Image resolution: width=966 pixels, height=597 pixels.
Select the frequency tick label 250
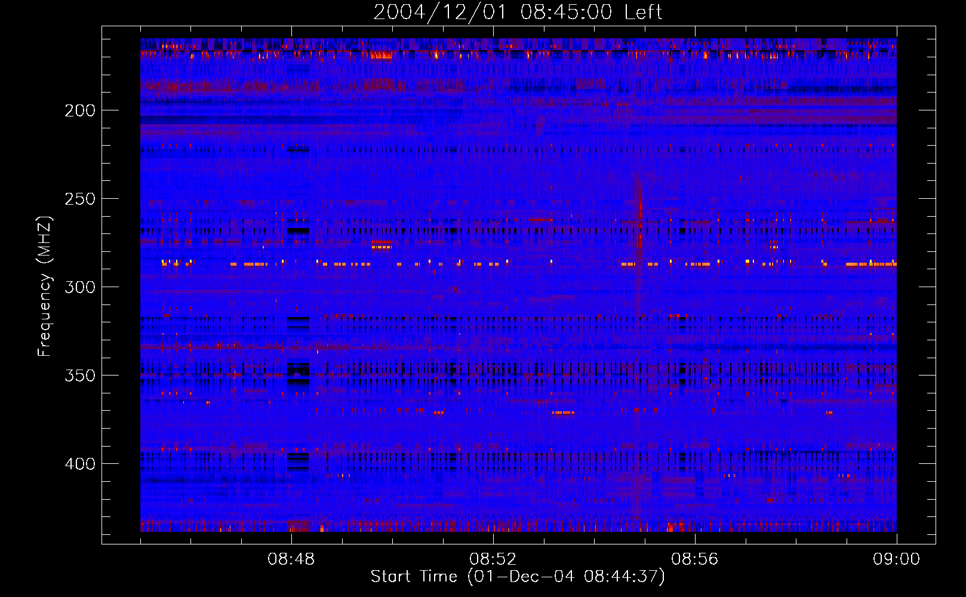79,199
